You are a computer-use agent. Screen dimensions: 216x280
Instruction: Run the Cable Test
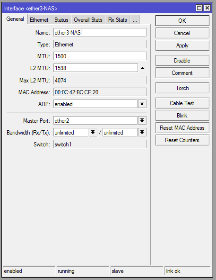pos(182,103)
